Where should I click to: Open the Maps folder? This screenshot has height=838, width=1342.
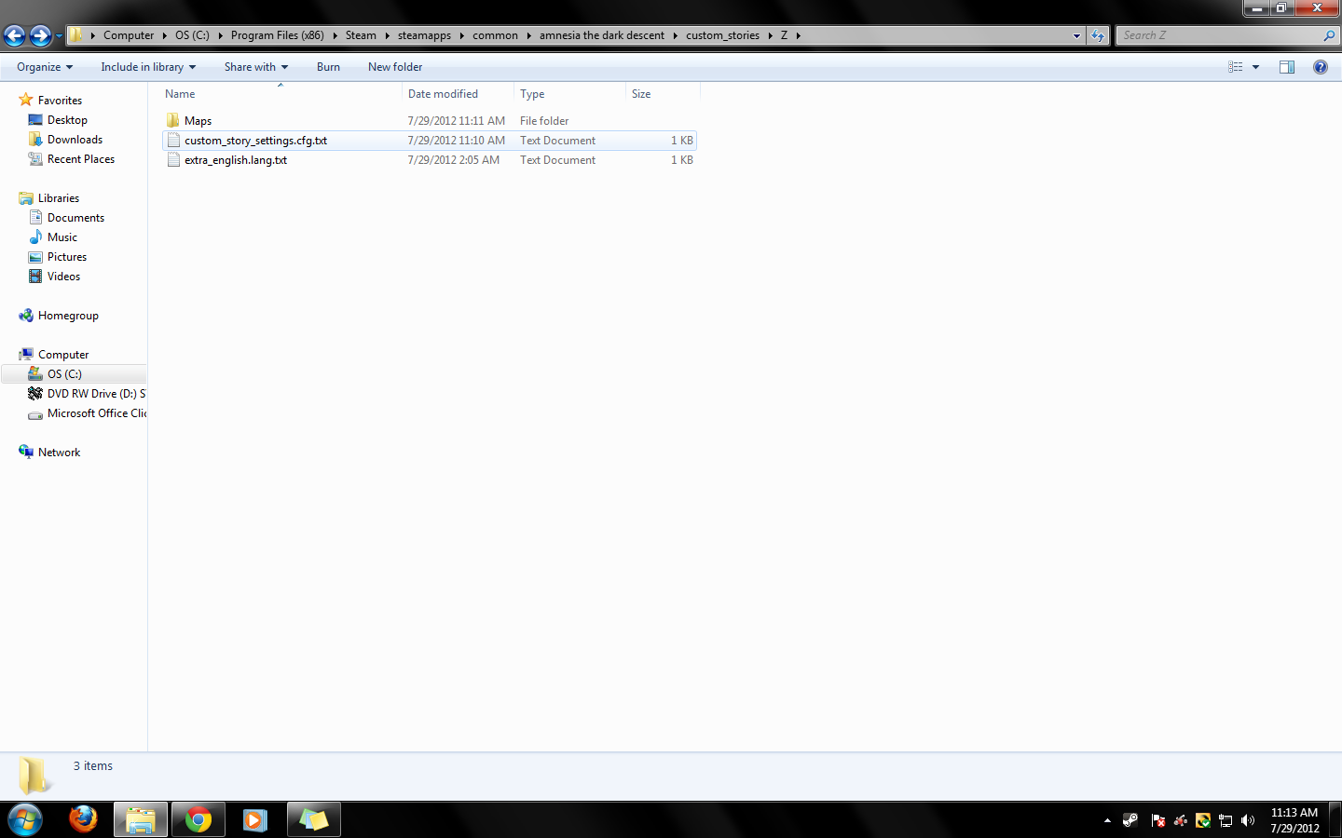pyautogui.click(x=198, y=121)
